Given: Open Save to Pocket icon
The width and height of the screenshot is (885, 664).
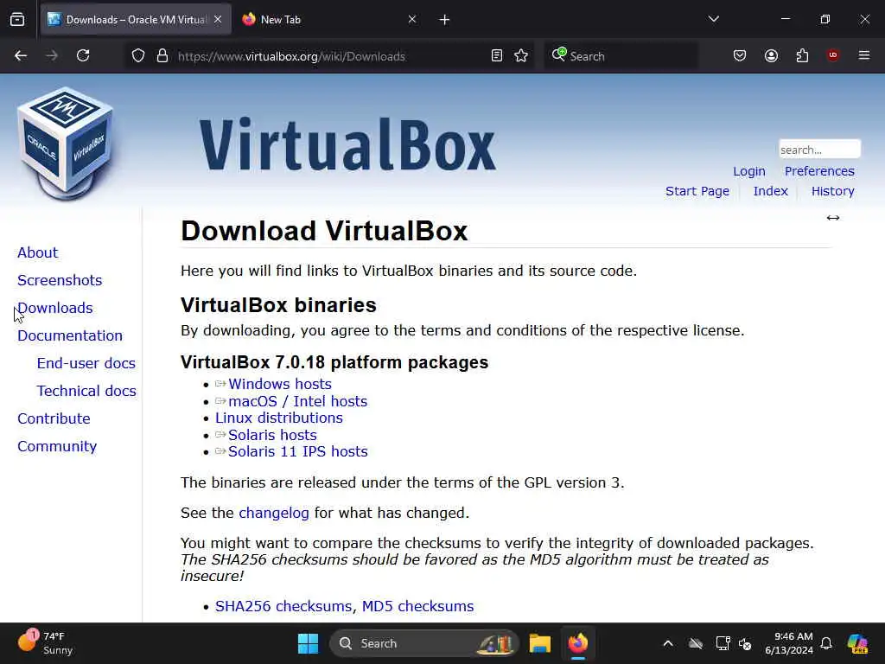Looking at the screenshot, I should [x=740, y=55].
